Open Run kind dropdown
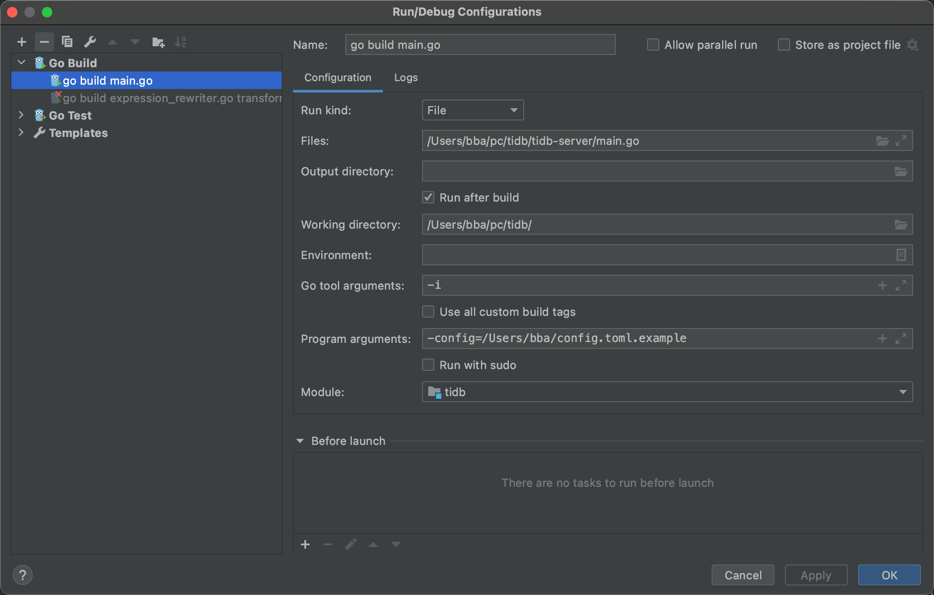This screenshot has height=595, width=934. 473,110
